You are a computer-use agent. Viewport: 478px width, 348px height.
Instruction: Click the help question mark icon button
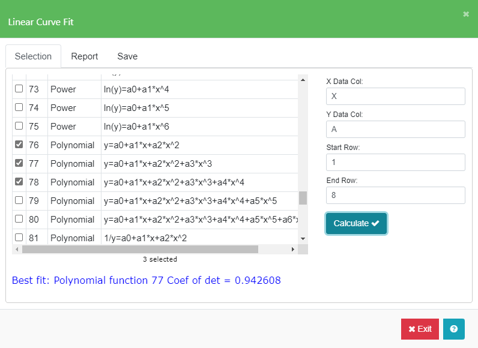(x=453, y=329)
